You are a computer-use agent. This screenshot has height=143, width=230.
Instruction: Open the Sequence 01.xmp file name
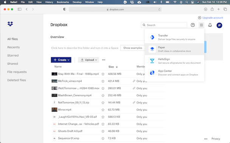click(68, 138)
